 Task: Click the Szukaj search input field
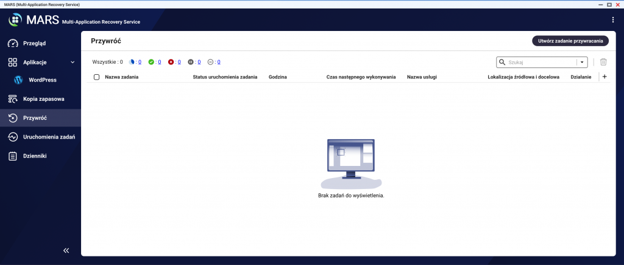[540, 62]
